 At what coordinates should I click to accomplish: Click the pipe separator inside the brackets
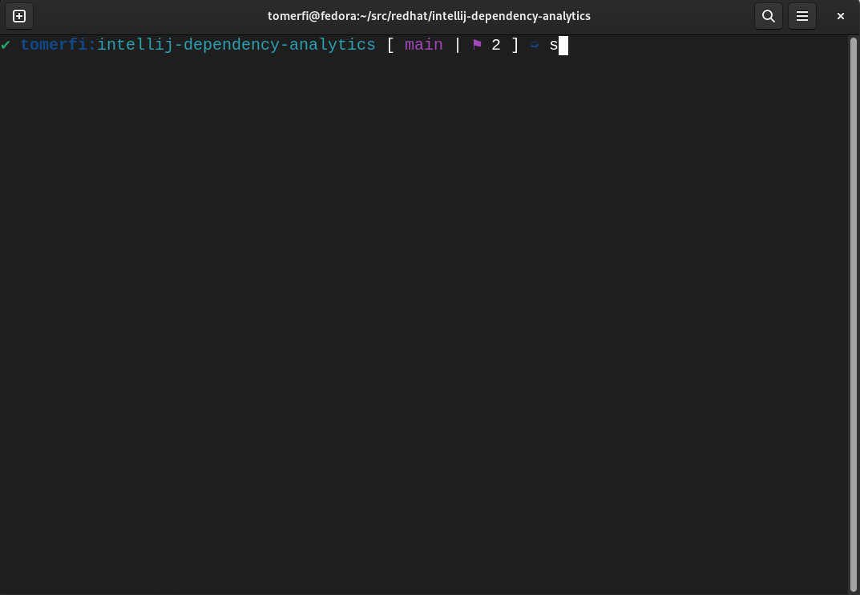pos(457,45)
